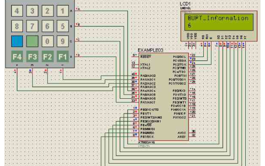Select the AREF pin on the chip

181,137
